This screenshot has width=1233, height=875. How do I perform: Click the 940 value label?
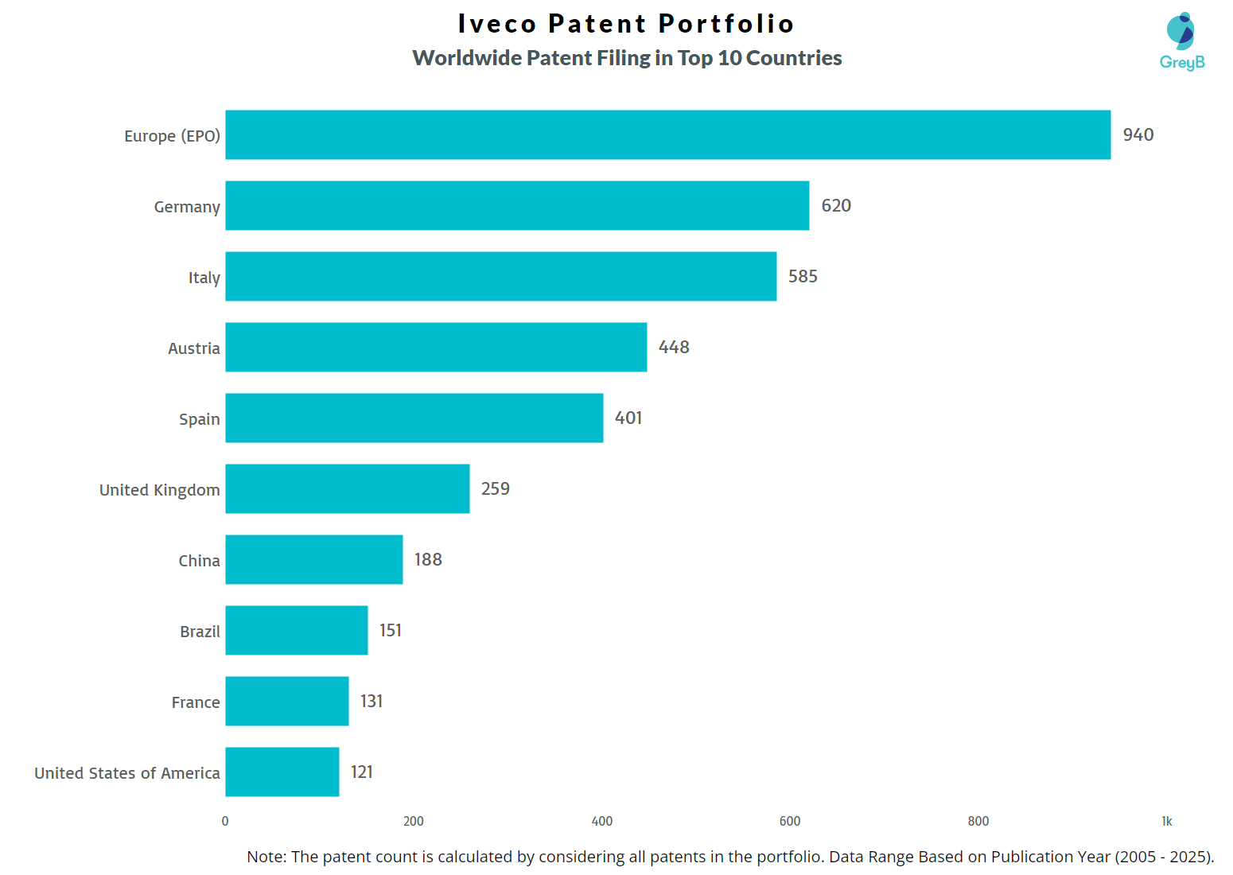1138,135
